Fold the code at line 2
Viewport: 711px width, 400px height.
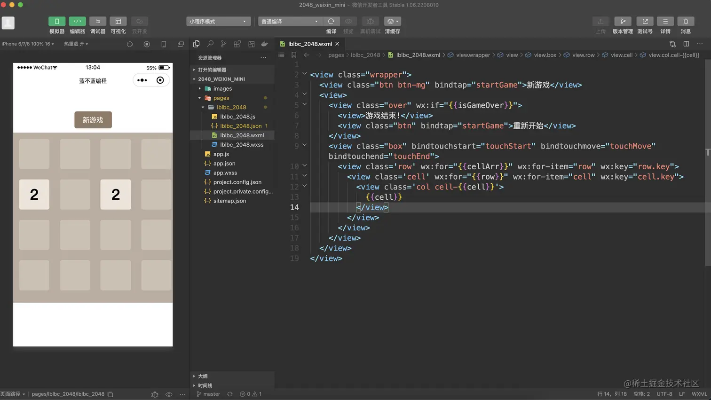(304, 74)
